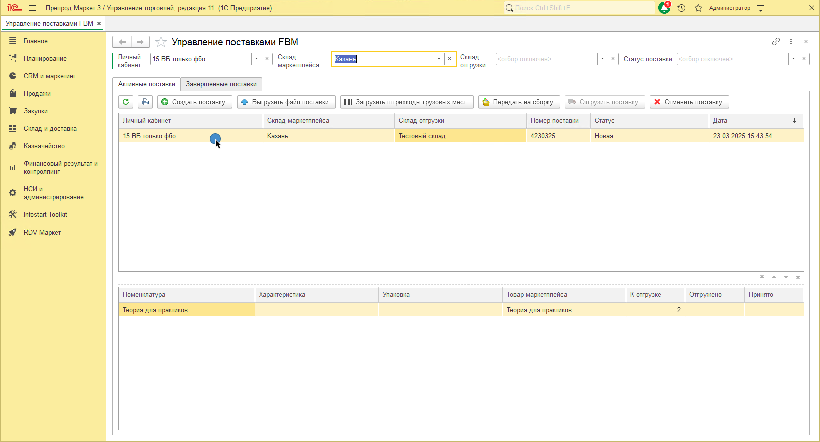Viewport: 820px width, 442px height.
Task: Close the Управление поставками FBM form
Action: click(806, 42)
